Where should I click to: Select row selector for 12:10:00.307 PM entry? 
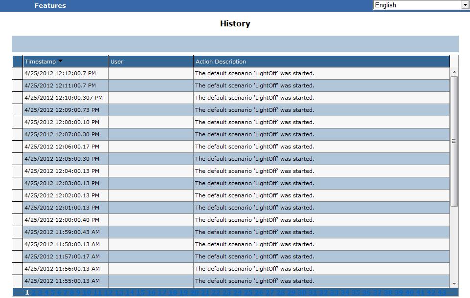click(18, 98)
